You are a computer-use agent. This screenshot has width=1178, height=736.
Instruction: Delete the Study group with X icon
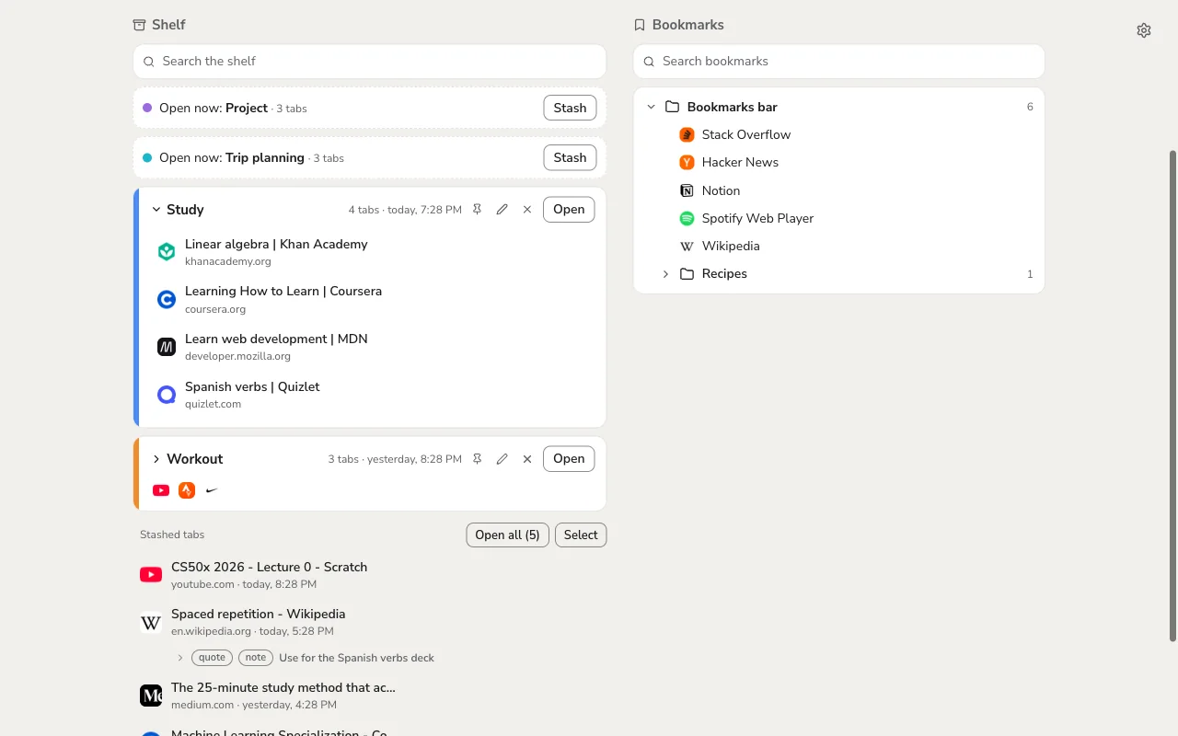(x=527, y=210)
